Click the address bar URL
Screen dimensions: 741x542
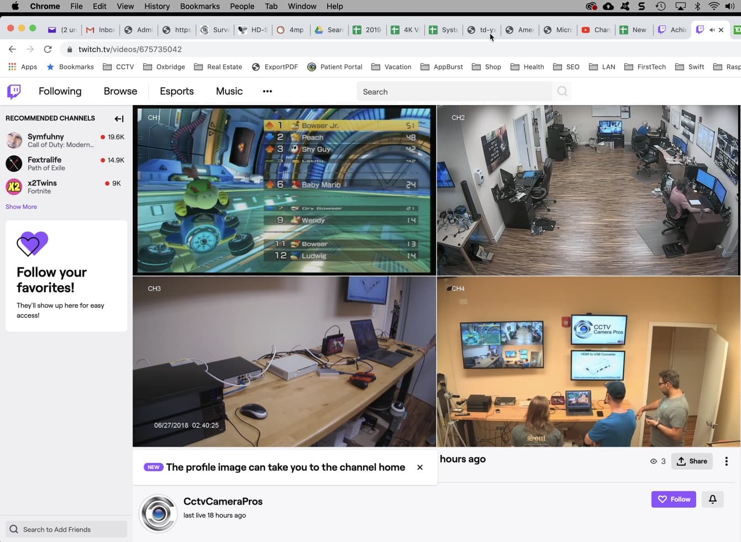pos(130,49)
